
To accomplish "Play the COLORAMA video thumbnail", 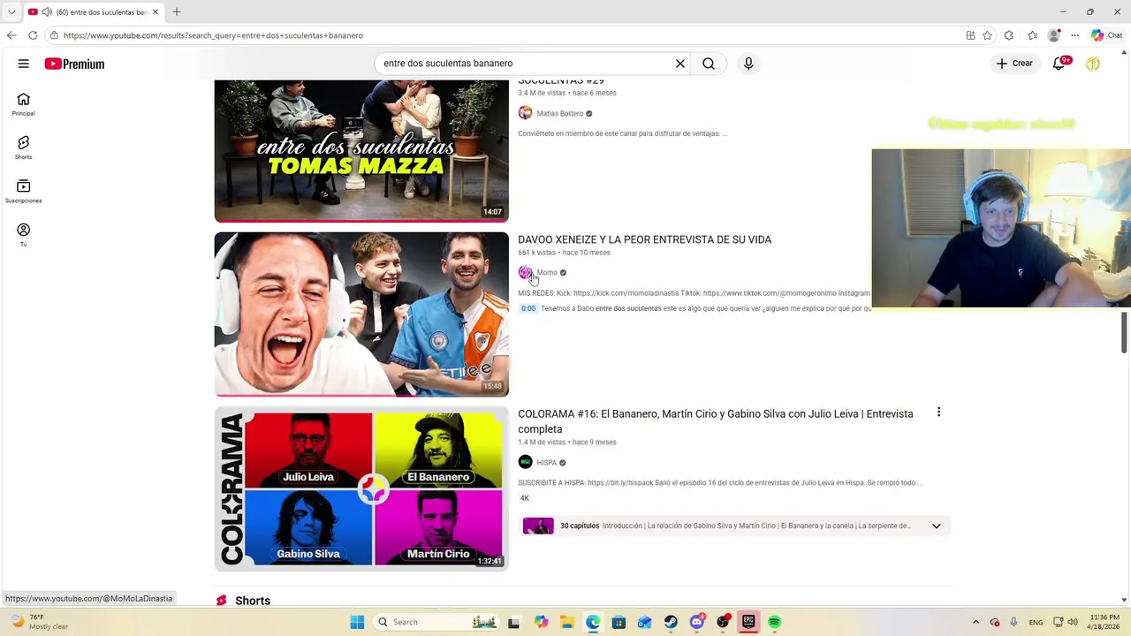I will pos(361,488).
